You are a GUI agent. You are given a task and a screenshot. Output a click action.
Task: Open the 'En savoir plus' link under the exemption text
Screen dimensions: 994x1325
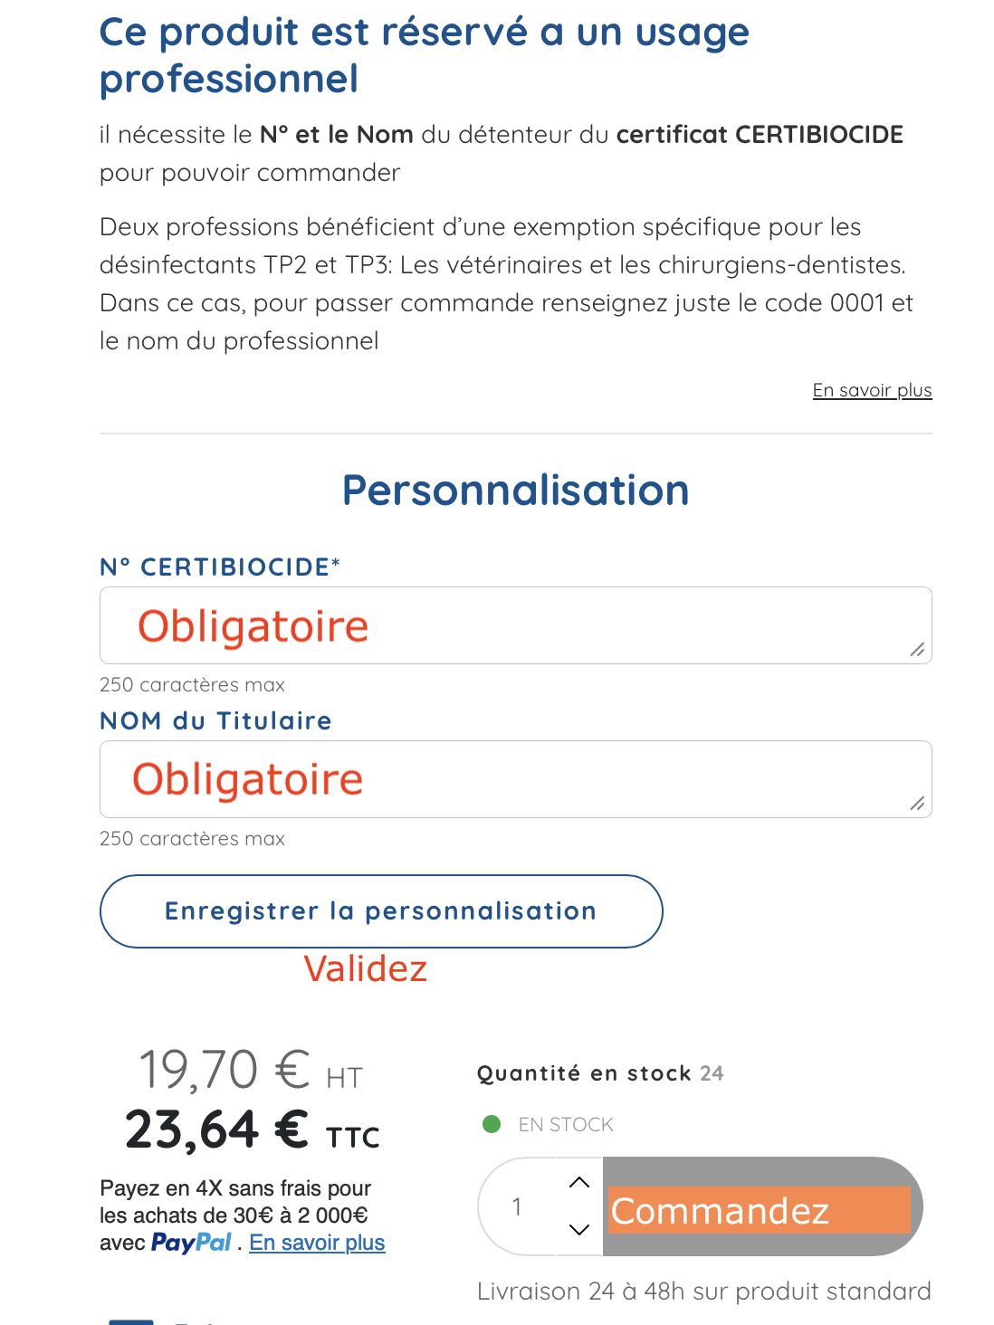(x=872, y=389)
